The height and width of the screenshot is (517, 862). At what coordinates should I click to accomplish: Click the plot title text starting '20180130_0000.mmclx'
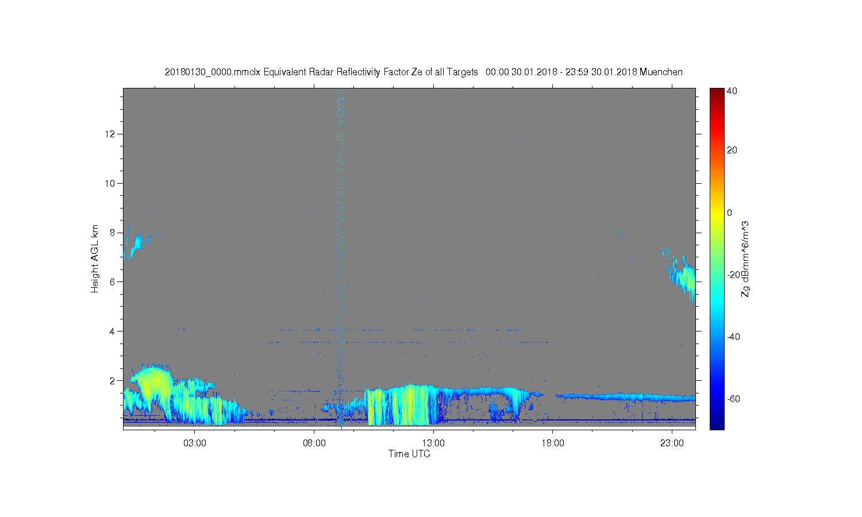(424, 72)
